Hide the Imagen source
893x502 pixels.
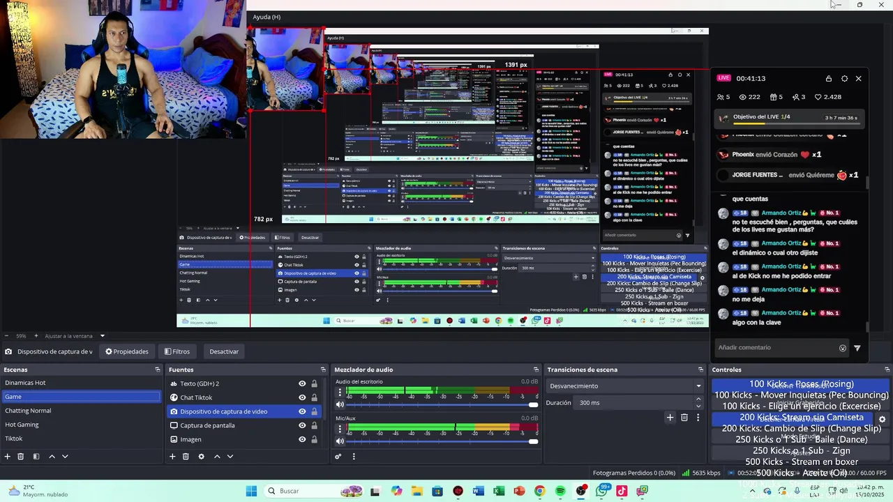[x=302, y=439]
